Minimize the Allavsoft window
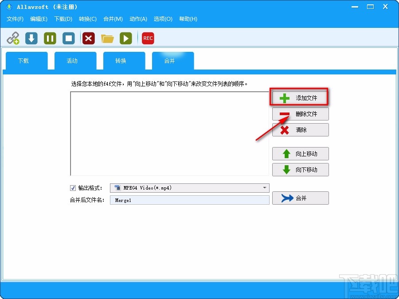The width and height of the screenshot is (399, 299). [355, 7]
